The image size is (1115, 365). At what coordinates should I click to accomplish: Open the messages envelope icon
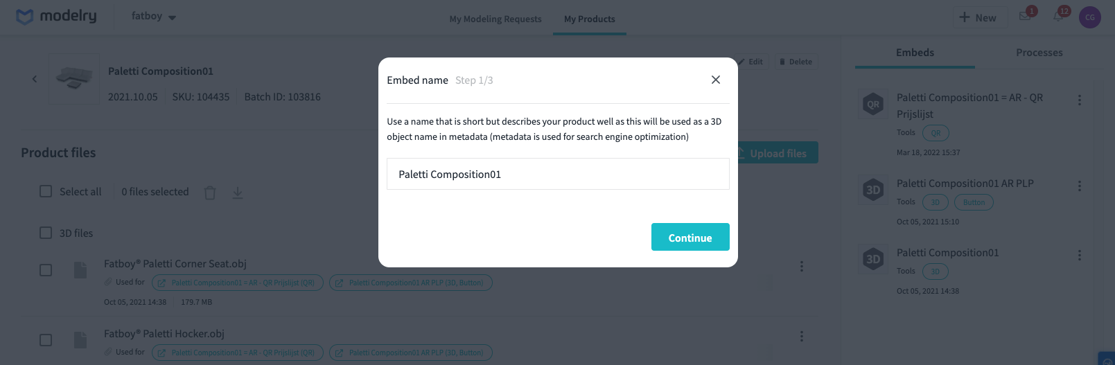[1025, 17]
